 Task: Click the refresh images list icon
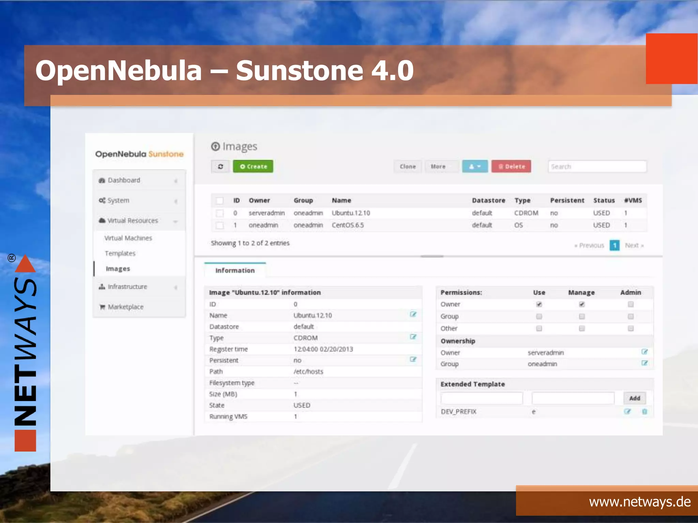(x=221, y=167)
